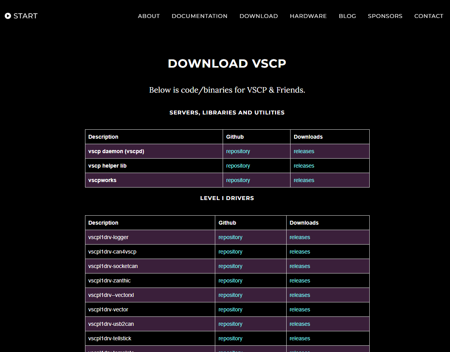Select DOWNLOAD in the top navigation
The image size is (450, 352).
coord(259,16)
